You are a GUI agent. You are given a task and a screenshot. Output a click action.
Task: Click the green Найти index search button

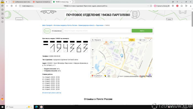[x=142, y=31]
